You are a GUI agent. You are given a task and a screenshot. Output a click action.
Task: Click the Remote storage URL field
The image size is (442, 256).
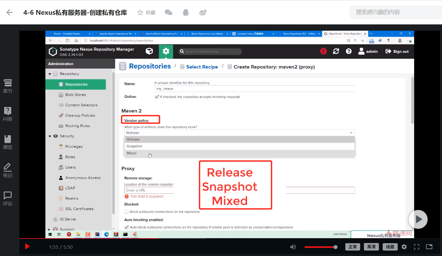[239, 190]
